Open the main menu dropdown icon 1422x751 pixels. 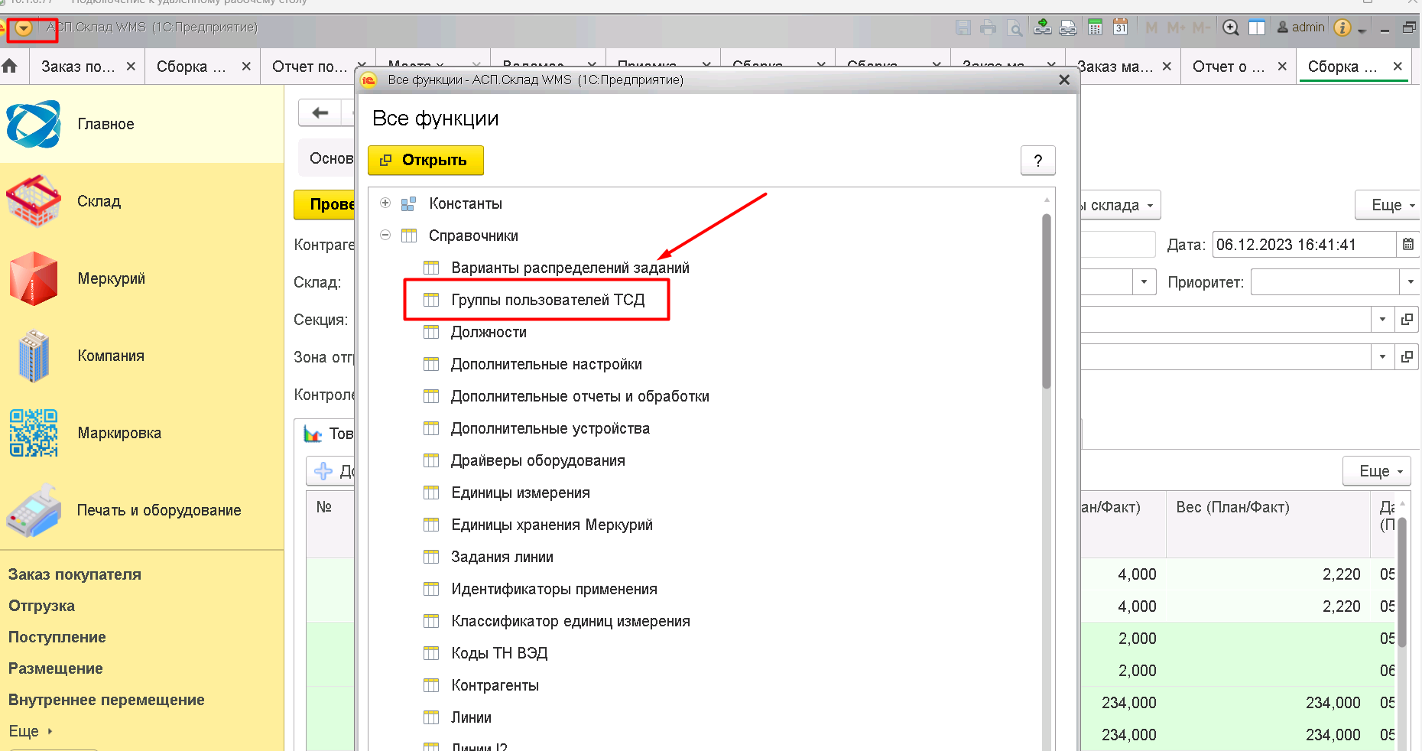coord(24,29)
